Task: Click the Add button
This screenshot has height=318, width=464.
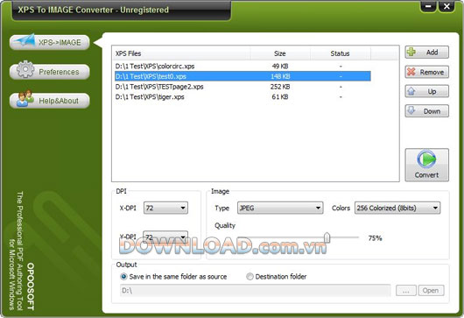Action: [426, 52]
